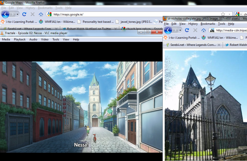Open Edit menu in Google Maps Firefox window
This screenshot has height=161, width=247.
pos(11,8)
